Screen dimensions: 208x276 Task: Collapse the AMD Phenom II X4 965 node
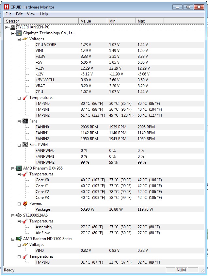tap(13, 169)
